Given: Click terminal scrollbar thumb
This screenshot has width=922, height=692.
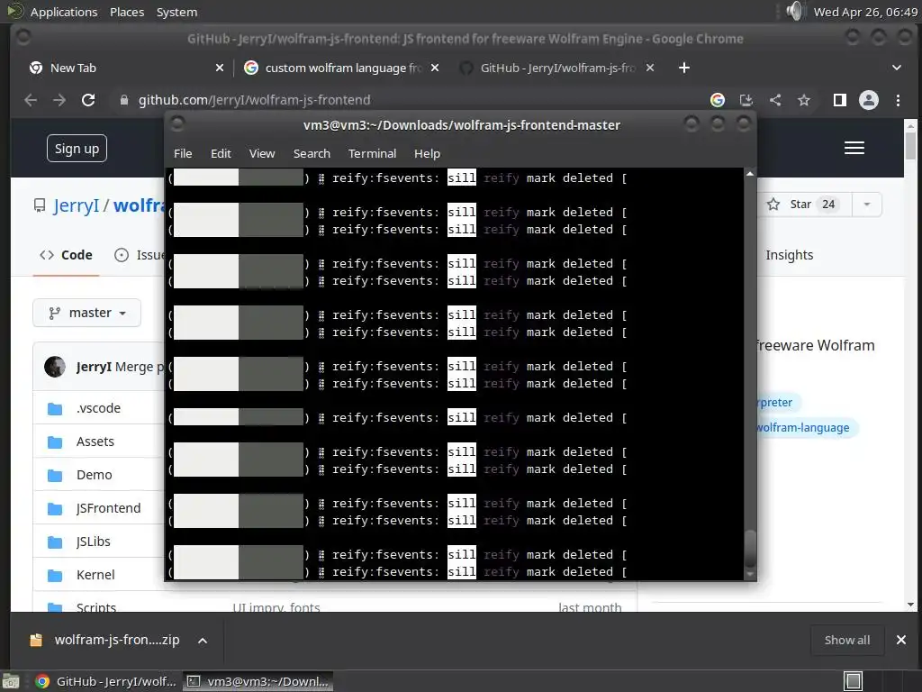Looking at the screenshot, I should pos(750,547).
